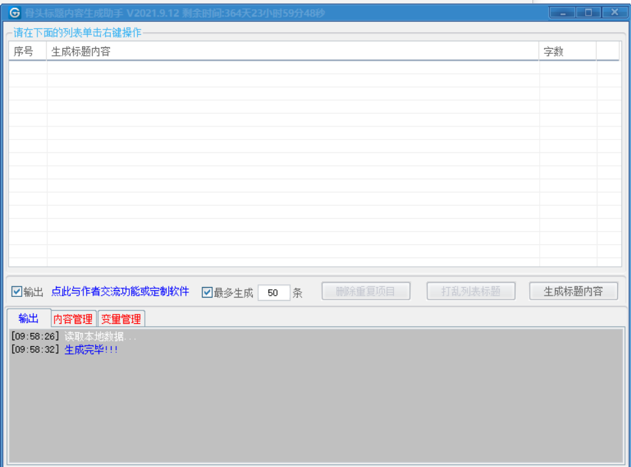Open the 点此与作者交流功能或定制软件 link
Viewport: 631px width, 467px height.
click(120, 292)
